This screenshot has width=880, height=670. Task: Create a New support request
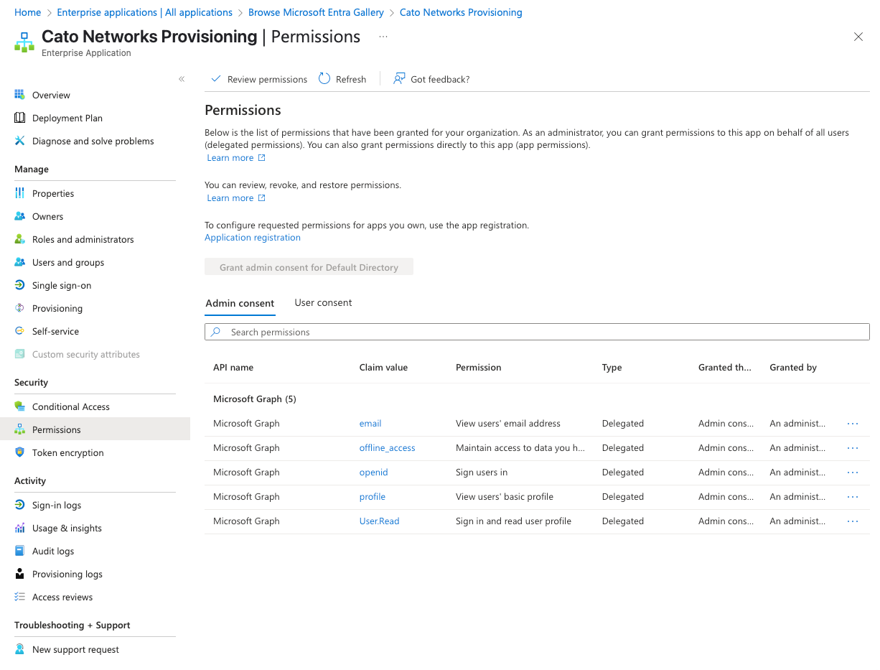(75, 649)
